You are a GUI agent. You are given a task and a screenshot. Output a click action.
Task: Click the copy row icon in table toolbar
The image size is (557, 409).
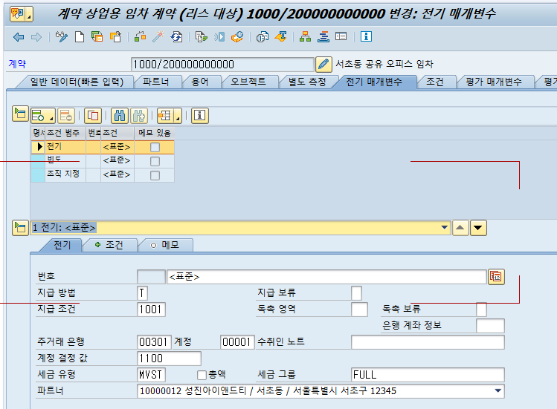click(93, 116)
